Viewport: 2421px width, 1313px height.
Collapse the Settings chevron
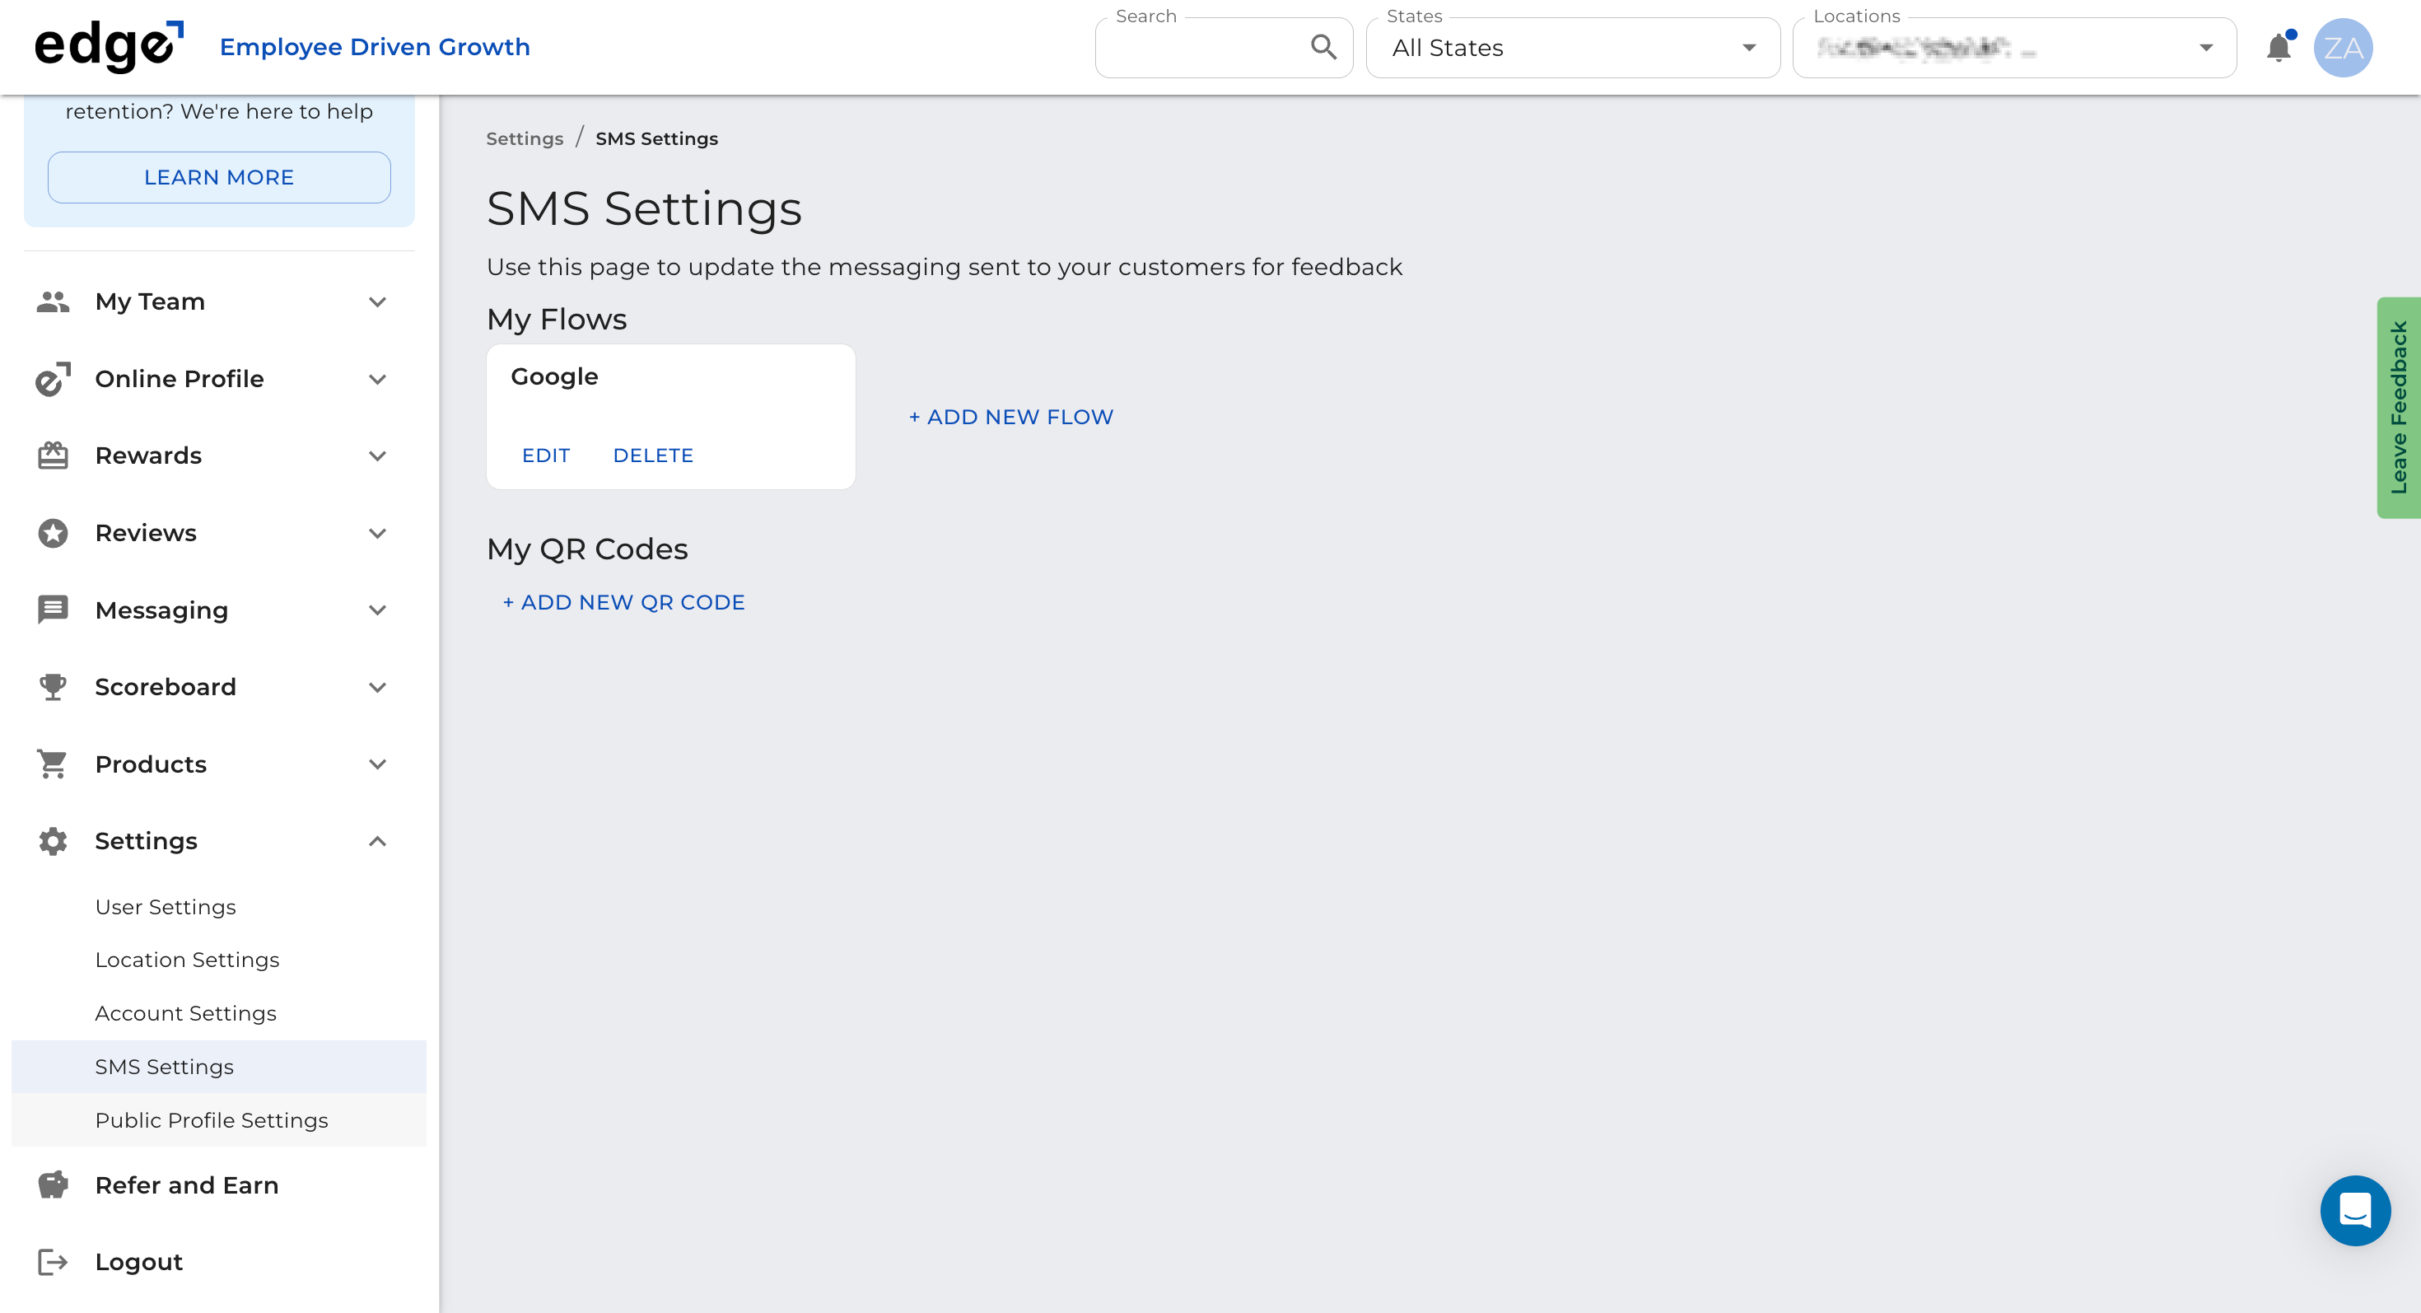[x=378, y=841]
